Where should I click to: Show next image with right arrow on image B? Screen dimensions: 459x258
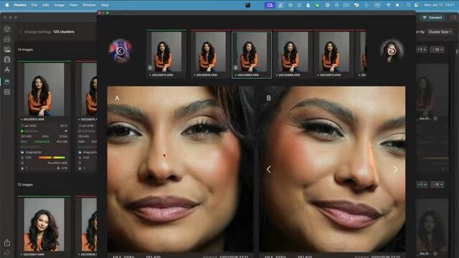[395, 169]
